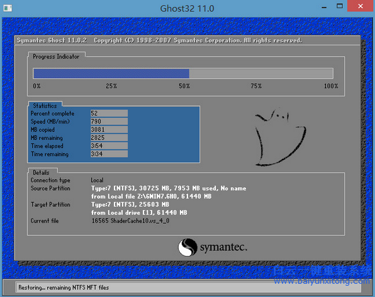The height and width of the screenshot is (297, 375).
Task: Click the Symantec Ghost copyright header
Action: pyautogui.click(x=159, y=40)
